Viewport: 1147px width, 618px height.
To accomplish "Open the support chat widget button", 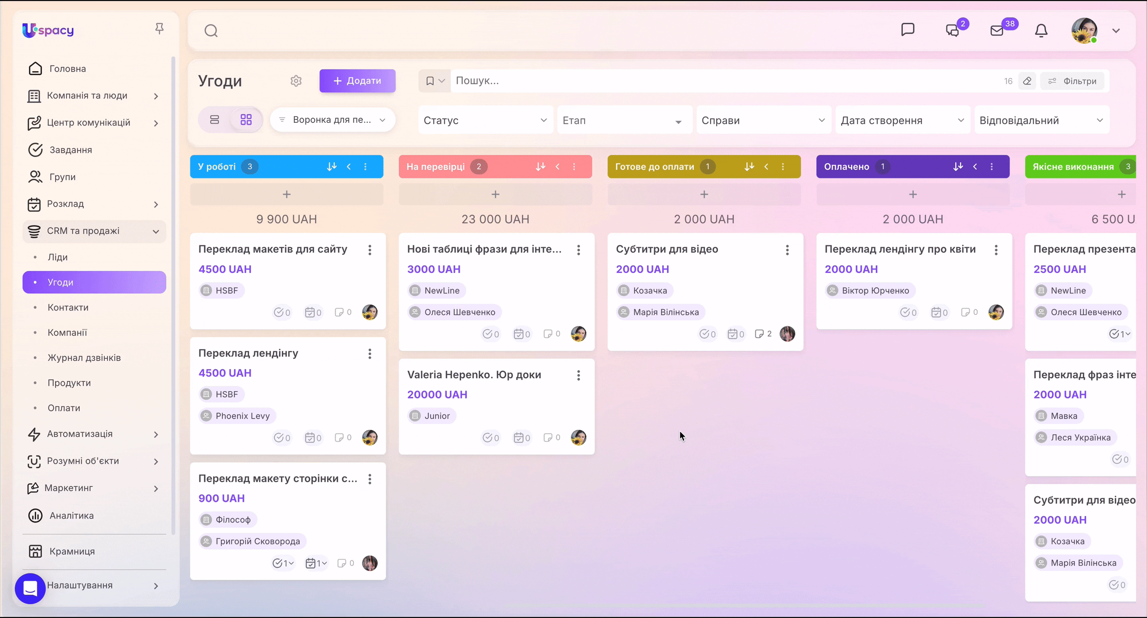I will (30, 588).
